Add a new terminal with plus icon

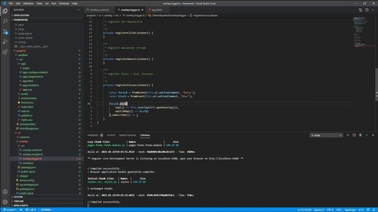[x=348, y=135]
